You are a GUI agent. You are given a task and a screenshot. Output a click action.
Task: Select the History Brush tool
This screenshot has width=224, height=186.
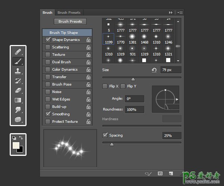coord(18,81)
